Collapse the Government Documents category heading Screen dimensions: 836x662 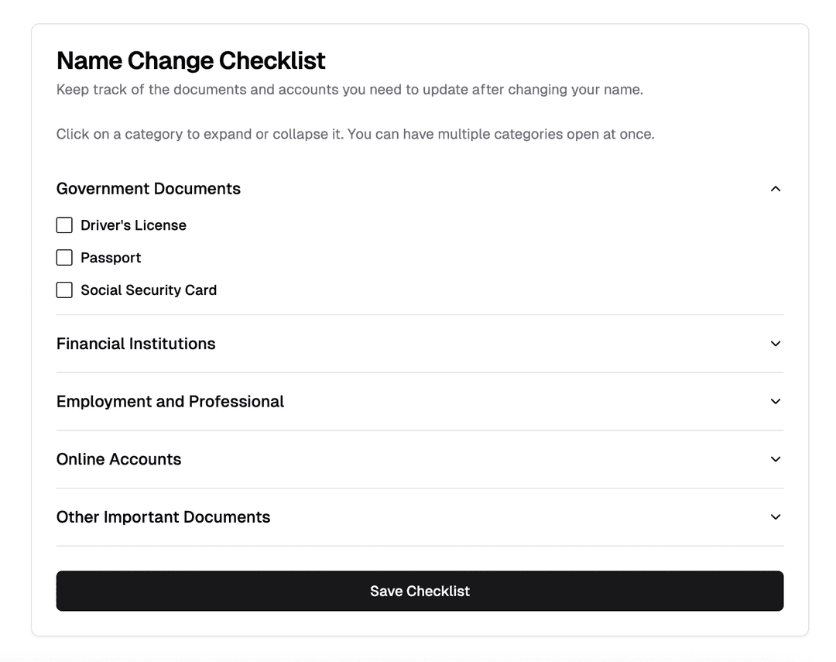149,189
